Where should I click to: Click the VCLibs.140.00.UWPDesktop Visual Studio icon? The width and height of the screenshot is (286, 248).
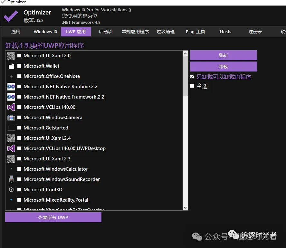11,148
